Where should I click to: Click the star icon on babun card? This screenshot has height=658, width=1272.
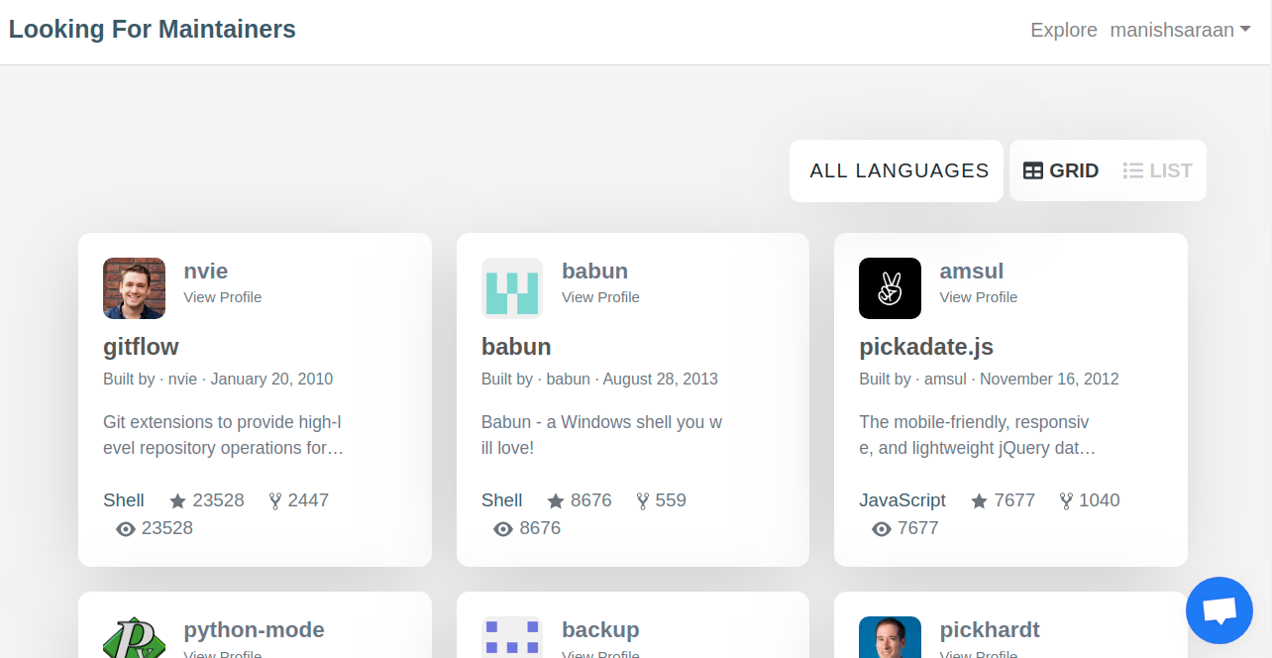tap(556, 501)
